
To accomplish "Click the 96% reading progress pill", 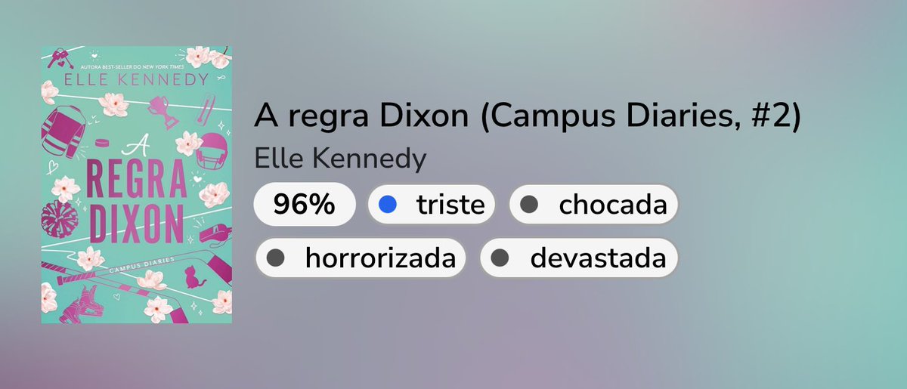I will click(x=305, y=205).
